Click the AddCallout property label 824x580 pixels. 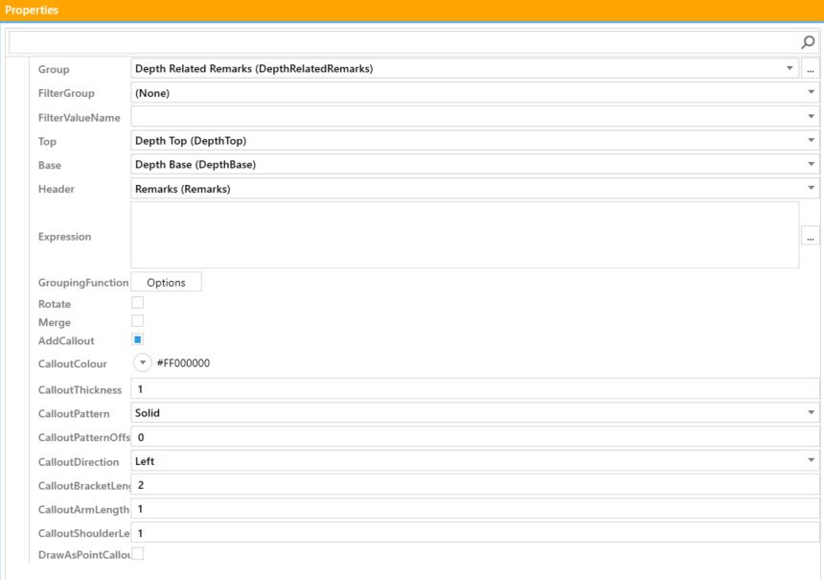66,340
